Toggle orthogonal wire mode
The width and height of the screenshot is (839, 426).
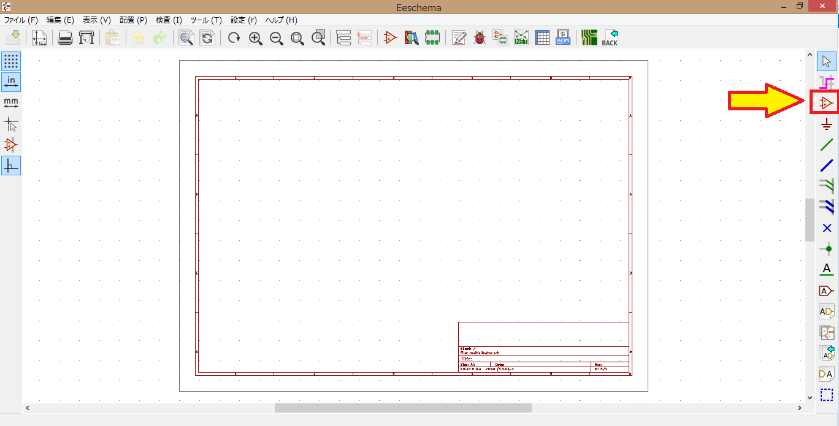click(x=11, y=166)
